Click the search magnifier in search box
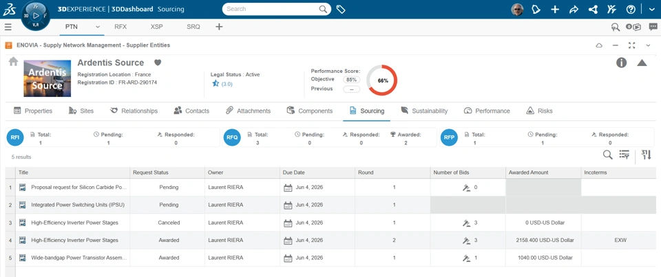 [323, 9]
